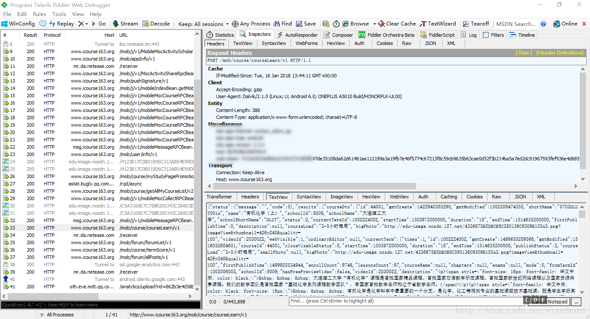Switch to the AutoResponder tab
This screenshot has width=590, height=319.
[x=297, y=35]
